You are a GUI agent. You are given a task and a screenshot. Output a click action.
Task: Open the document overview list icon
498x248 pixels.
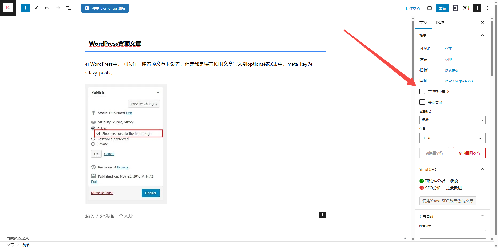coord(68,8)
